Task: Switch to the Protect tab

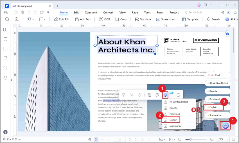Action: 174,12
